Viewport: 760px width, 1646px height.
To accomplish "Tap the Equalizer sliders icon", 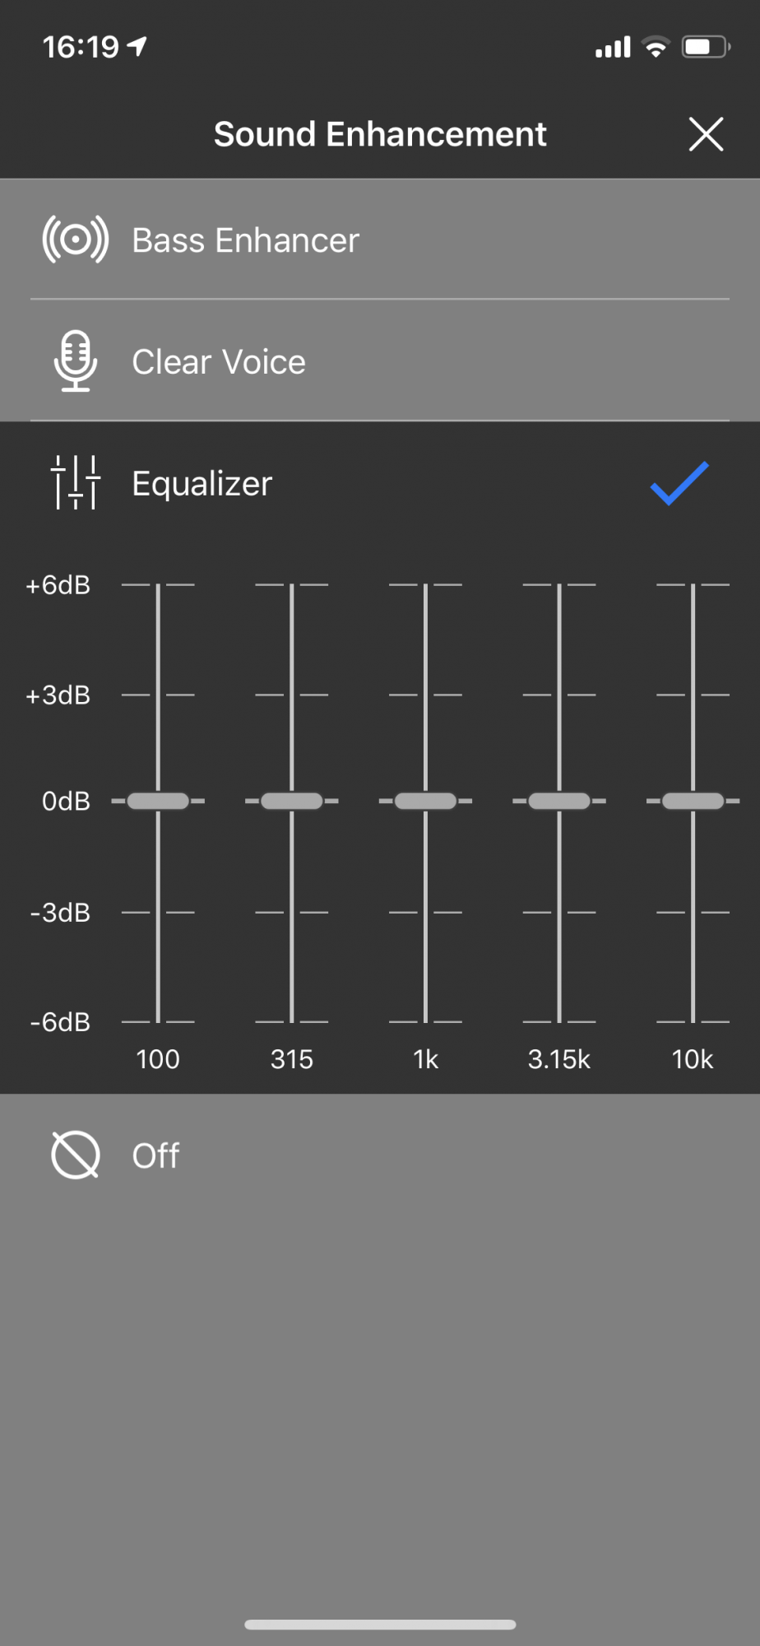I will (x=76, y=483).
